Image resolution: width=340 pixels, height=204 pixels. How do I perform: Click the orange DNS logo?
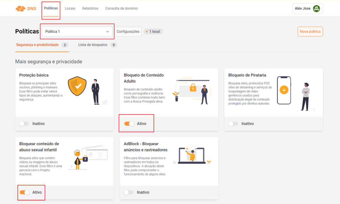[26, 9]
